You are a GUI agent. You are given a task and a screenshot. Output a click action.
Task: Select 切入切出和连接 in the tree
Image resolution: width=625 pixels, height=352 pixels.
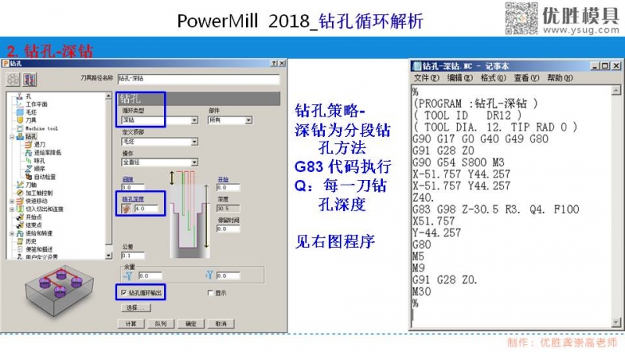point(45,209)
